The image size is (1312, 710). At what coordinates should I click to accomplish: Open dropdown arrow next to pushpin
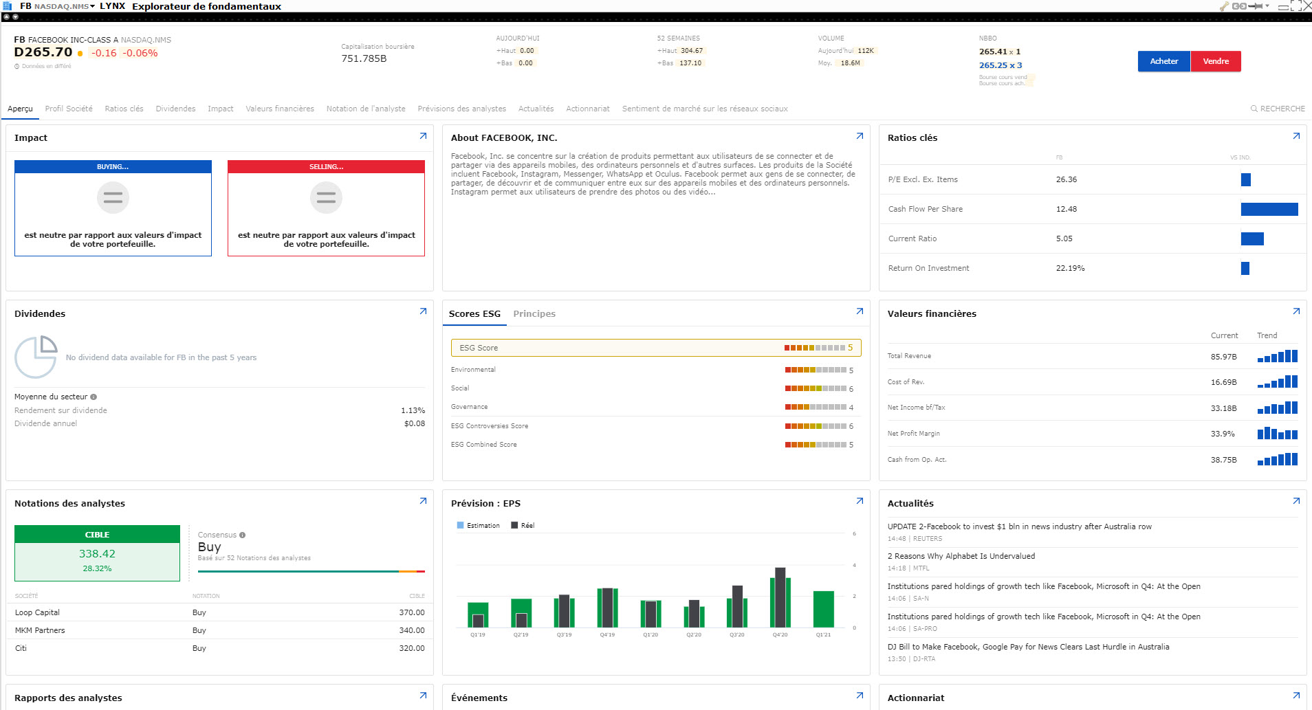(x=1267, y=6)
